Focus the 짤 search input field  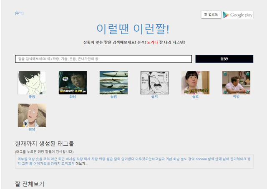pos(103,59)
